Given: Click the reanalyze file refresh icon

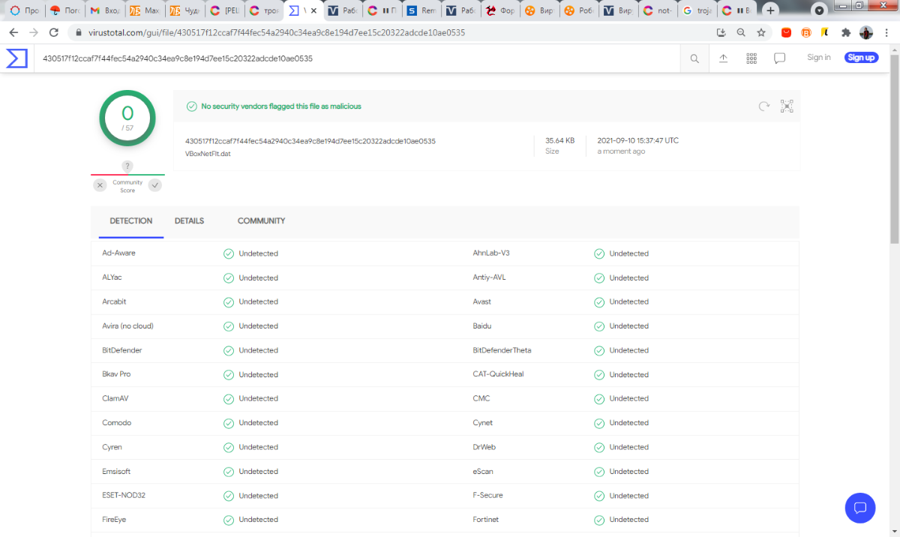Looking at the screenshot, I should (763, 106).
